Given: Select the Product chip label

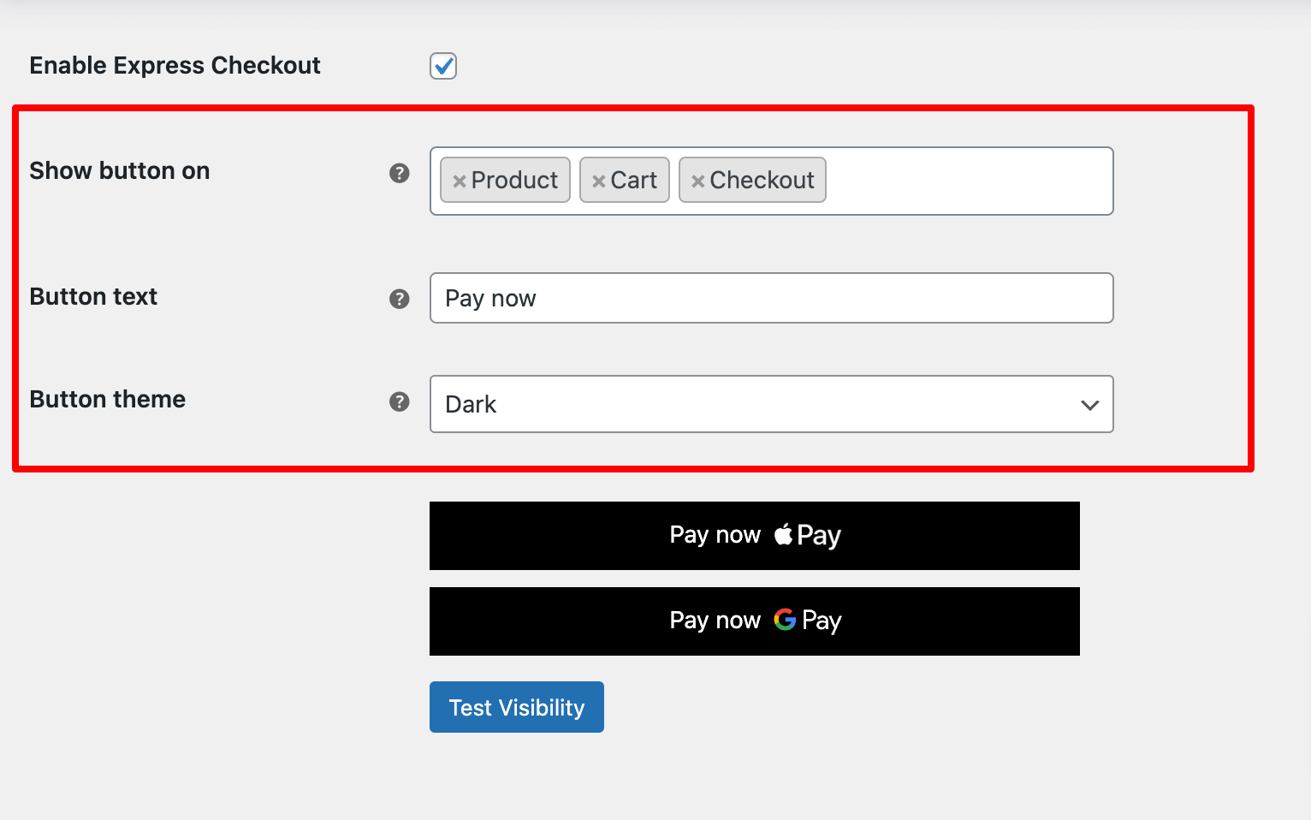Looking at the screenshot, I should (514, 180).
